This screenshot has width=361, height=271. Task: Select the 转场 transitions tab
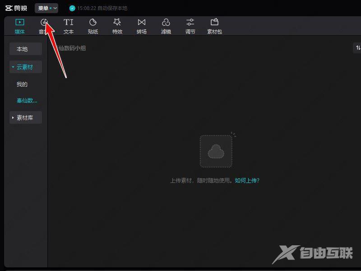pos(141,26)
